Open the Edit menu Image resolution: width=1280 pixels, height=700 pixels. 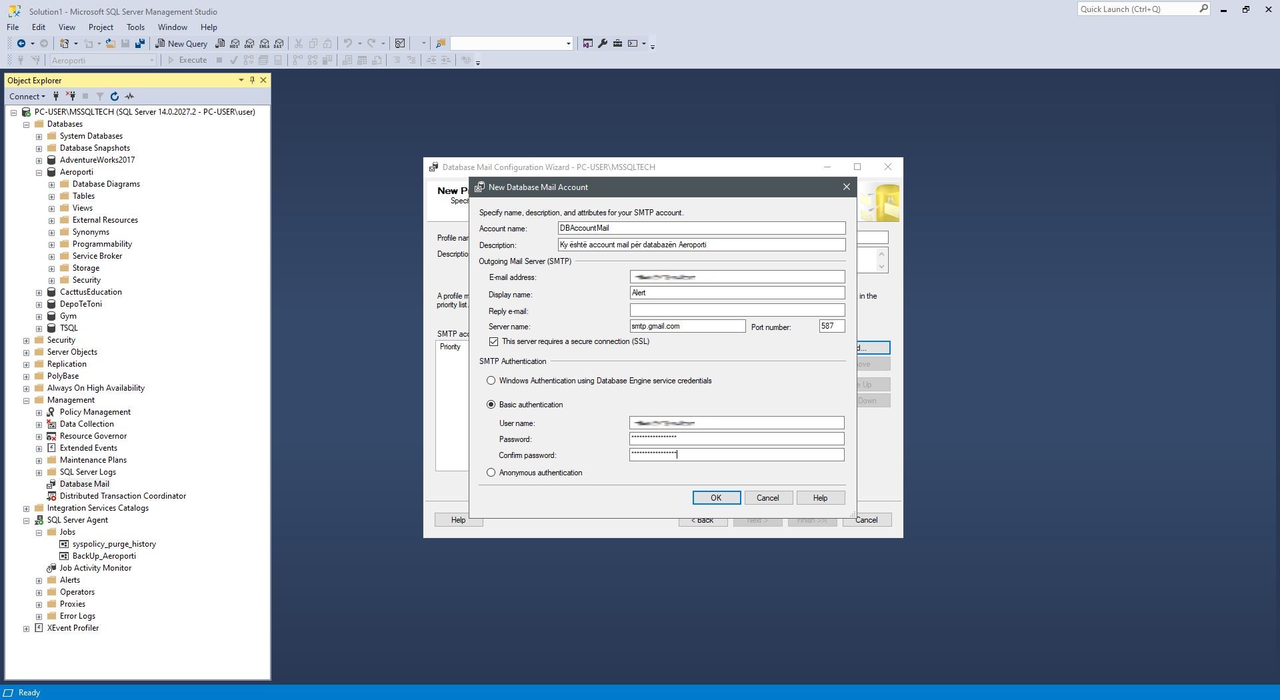39,27
